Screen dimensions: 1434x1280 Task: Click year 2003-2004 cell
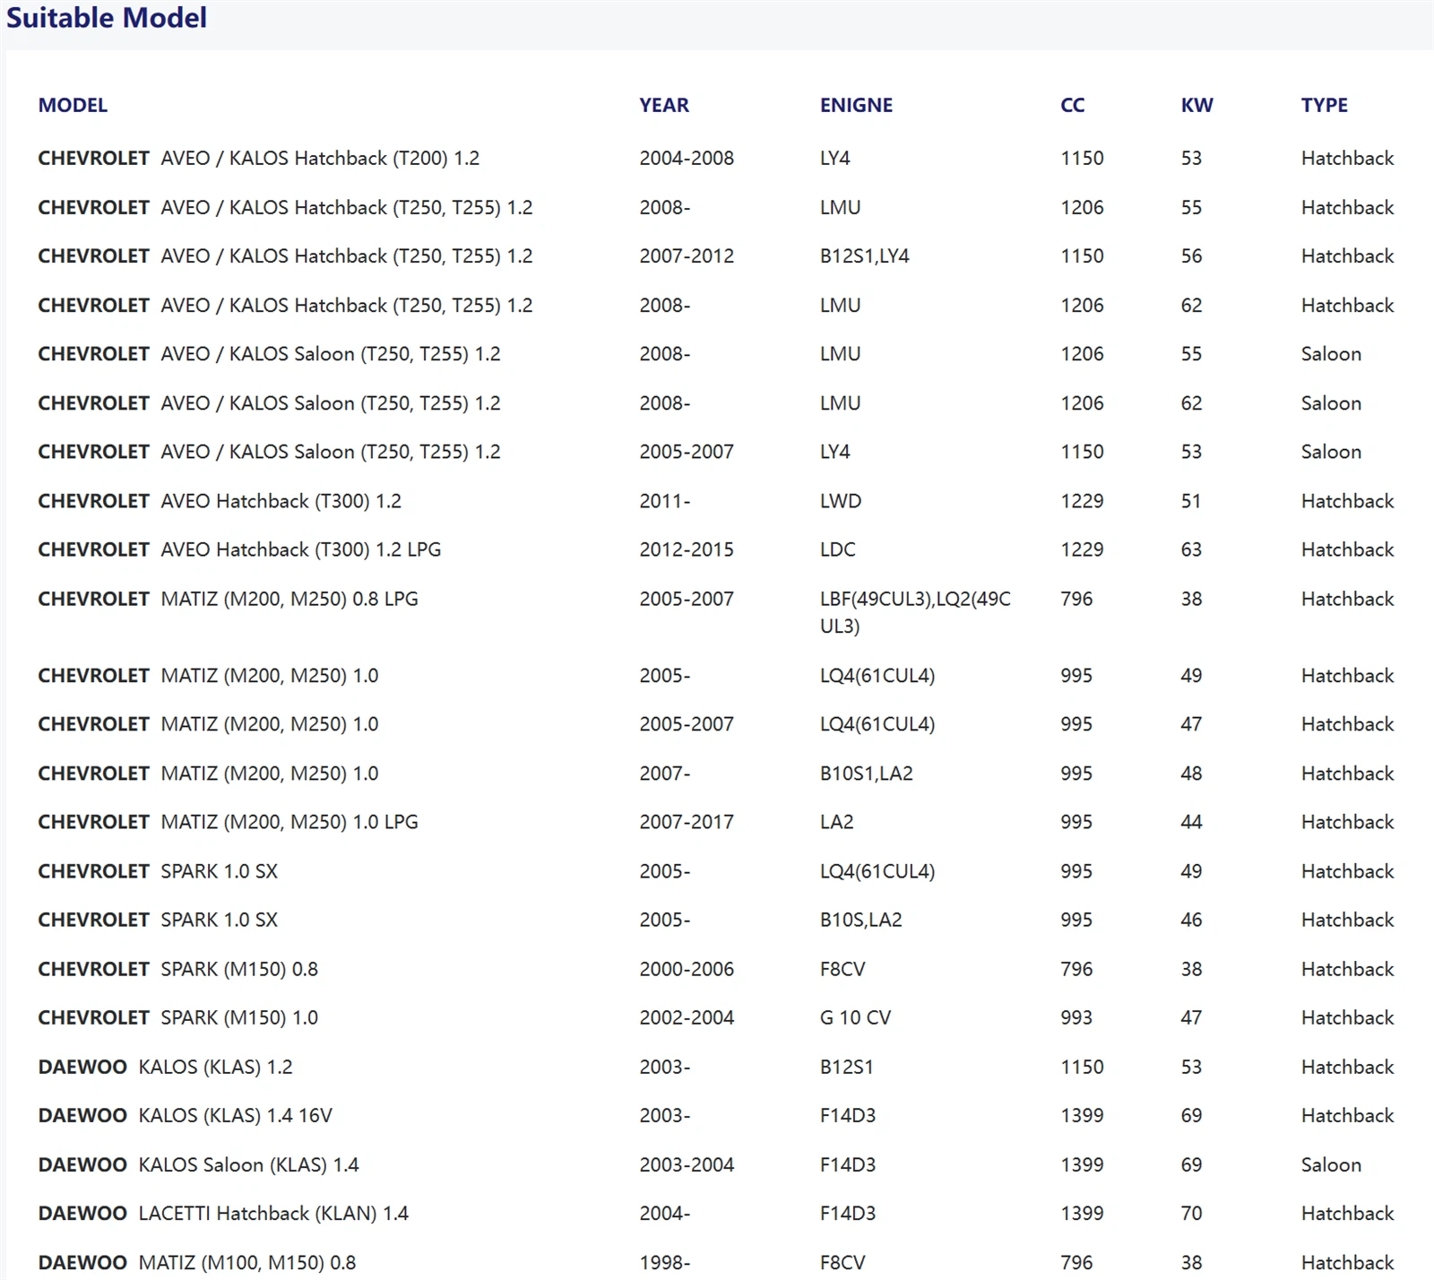click(687, 1164)
